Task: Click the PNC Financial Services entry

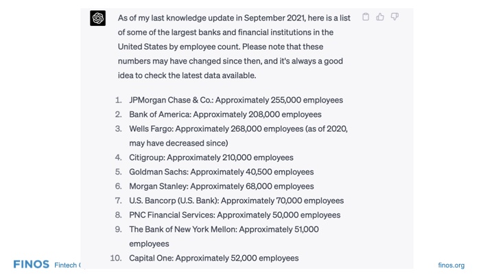Action: click(235, 215)
